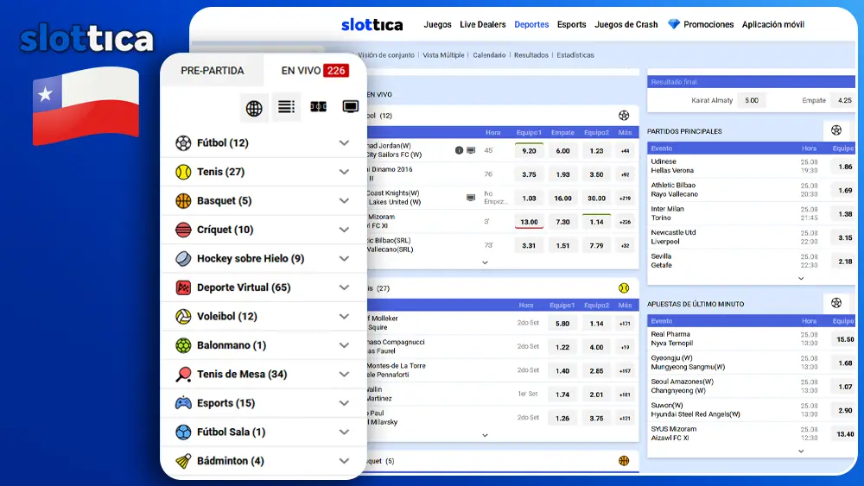864x486 pixels.
Task: Click the globe icon in sidebar
Action: pos(254,108)
